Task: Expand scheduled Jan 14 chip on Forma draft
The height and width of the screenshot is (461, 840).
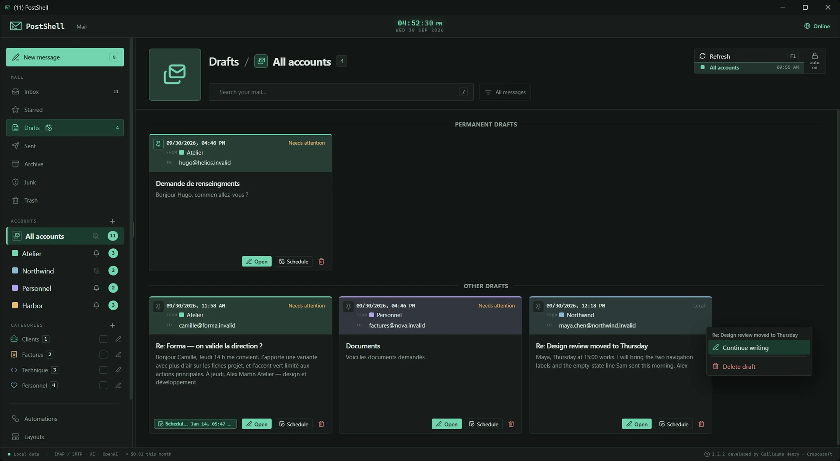Action: tap(195, 424)
